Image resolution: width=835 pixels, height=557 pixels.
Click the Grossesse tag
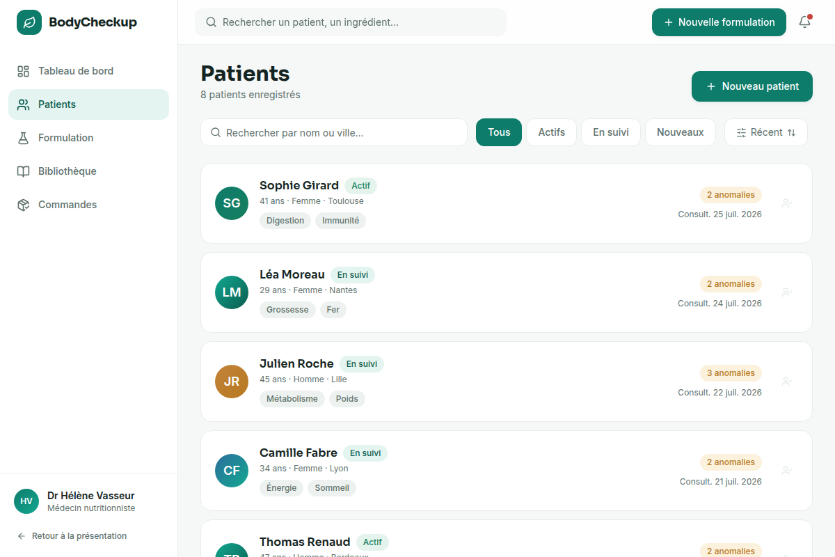tap(287, 310)
